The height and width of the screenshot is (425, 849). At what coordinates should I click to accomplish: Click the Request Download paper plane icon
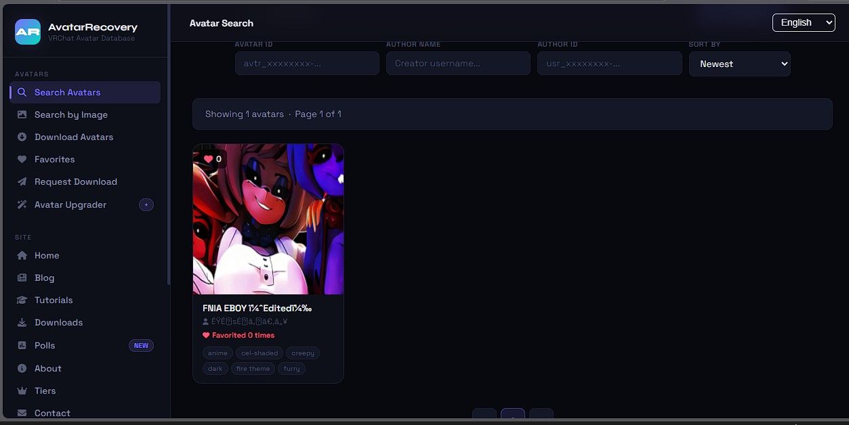click(x=22, y=181)
